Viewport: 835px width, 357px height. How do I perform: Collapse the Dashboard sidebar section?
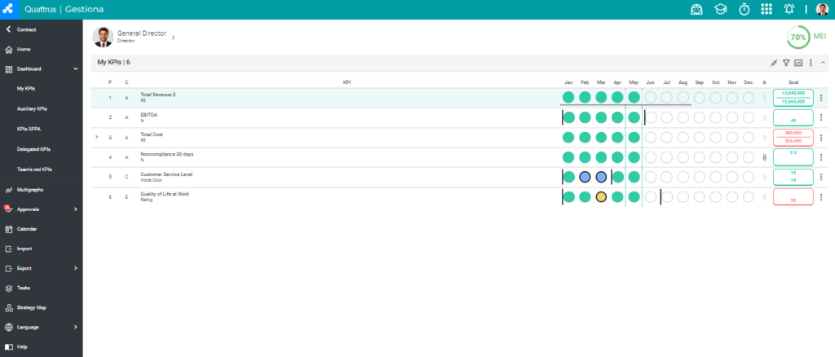point(76,68)
